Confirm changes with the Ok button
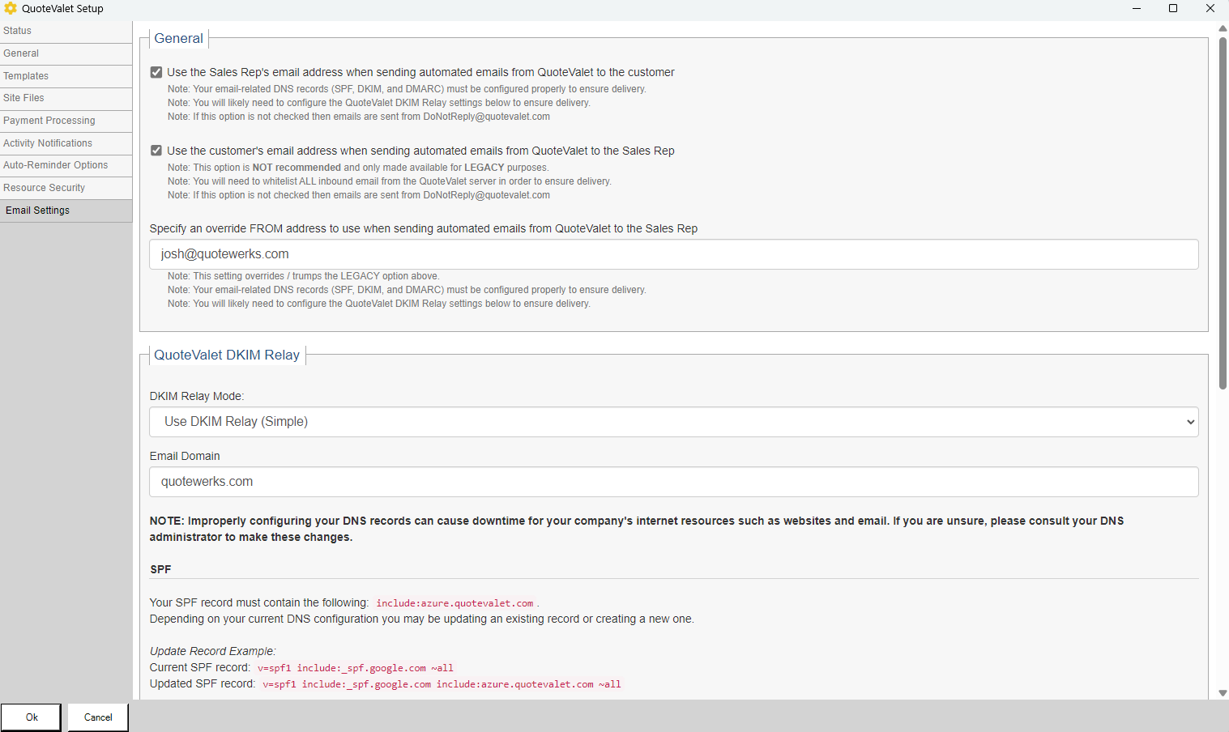The width and height of the screenshot is (1229, 732). point(32,717)
